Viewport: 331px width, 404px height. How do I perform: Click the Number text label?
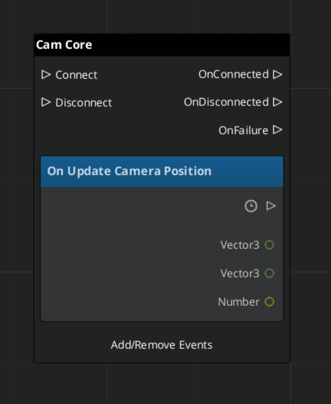238,302
